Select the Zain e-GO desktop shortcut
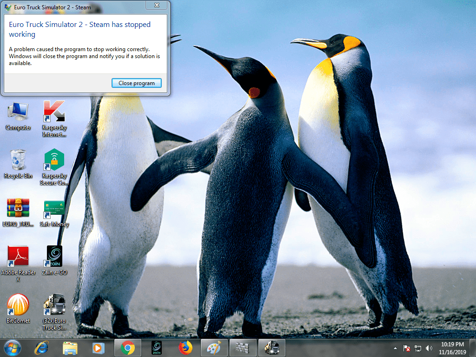 pos(54,260)
